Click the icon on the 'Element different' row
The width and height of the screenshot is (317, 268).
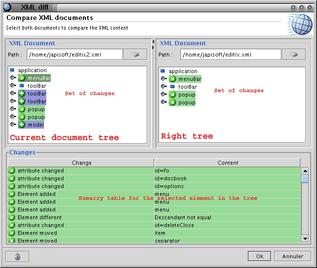pyautogui.click(x=12, y=217)
